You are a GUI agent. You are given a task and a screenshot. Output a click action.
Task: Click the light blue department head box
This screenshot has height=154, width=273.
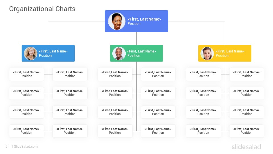(48, 53)
